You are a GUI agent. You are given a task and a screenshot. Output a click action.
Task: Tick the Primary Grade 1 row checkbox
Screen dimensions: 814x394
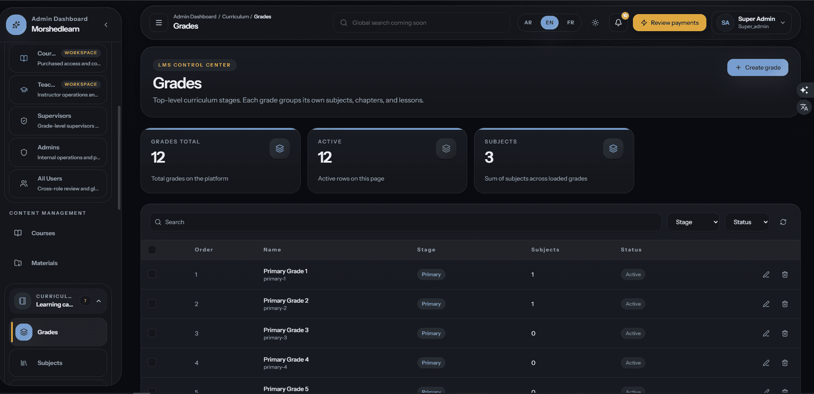point(152,274)
